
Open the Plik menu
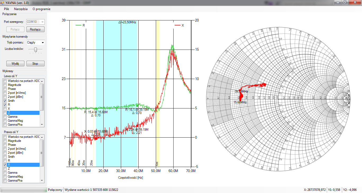click(x=7, y=9)
